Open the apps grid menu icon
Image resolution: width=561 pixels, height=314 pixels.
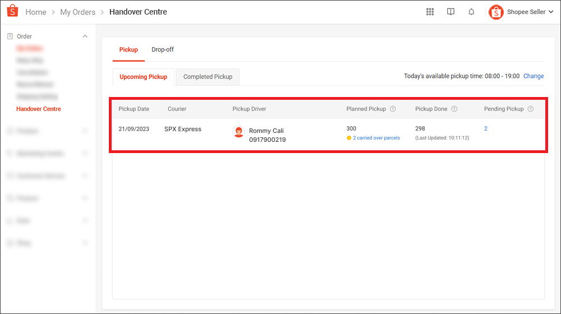pos(430,12)
